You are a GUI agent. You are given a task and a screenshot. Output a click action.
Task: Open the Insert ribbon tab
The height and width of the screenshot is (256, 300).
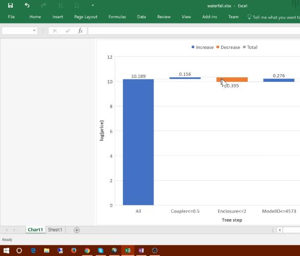click(x=57, y=17)
